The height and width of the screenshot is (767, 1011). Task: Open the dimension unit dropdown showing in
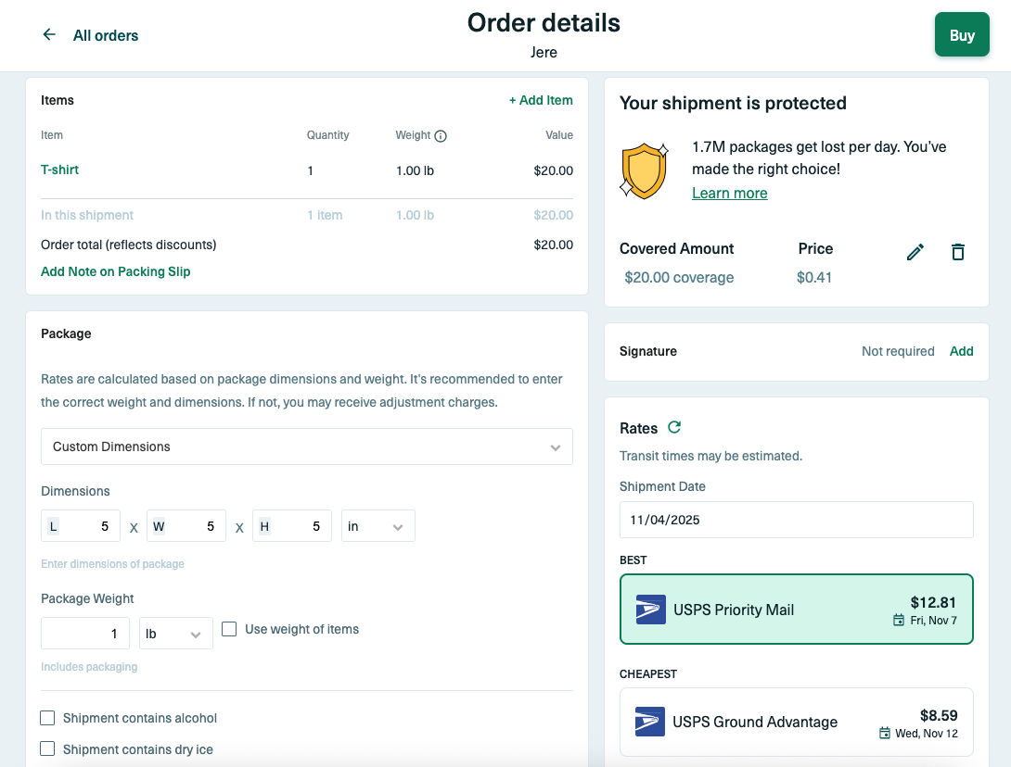[x=378, y=526]
